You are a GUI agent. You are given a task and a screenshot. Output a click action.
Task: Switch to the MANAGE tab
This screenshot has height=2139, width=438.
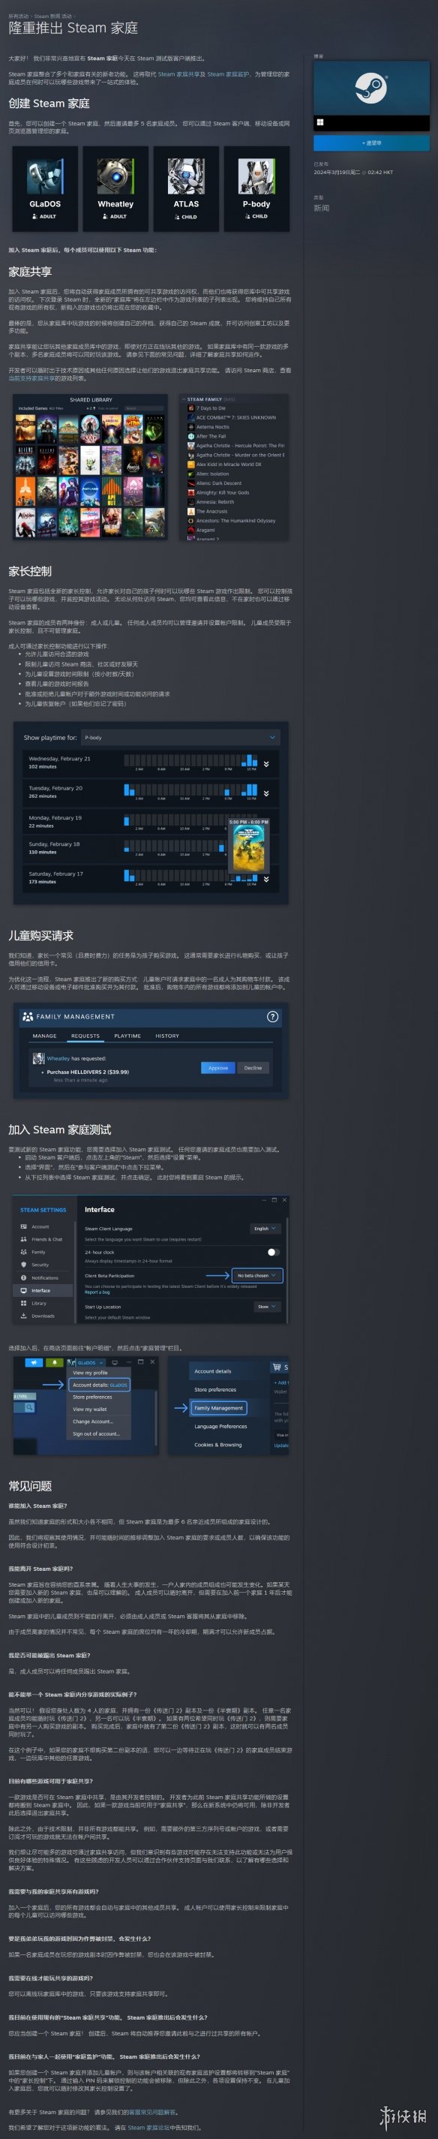click(x=45, y=1036)
